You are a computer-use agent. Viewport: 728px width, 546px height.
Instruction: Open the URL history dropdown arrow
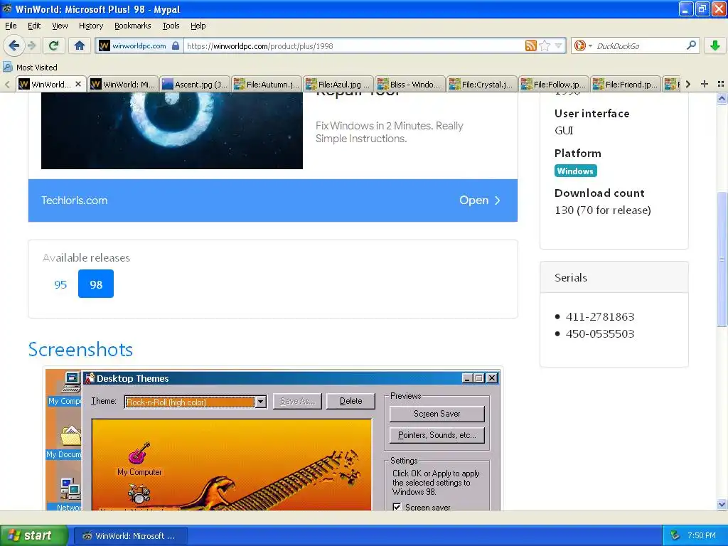[559, 45]
